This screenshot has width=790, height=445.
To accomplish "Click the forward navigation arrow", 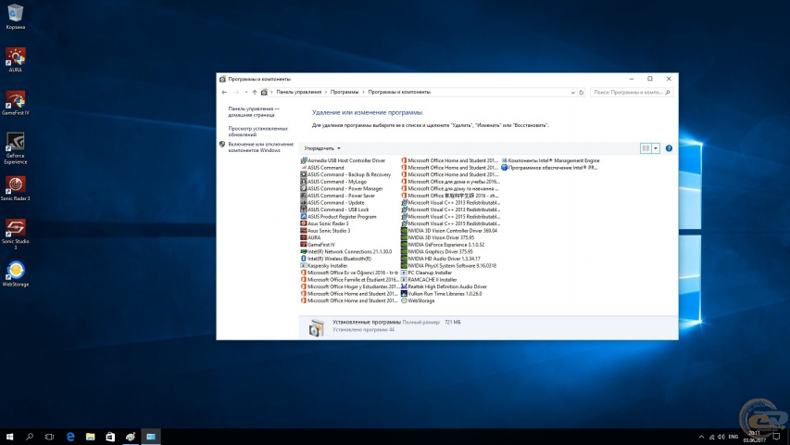I will (236, 93).
